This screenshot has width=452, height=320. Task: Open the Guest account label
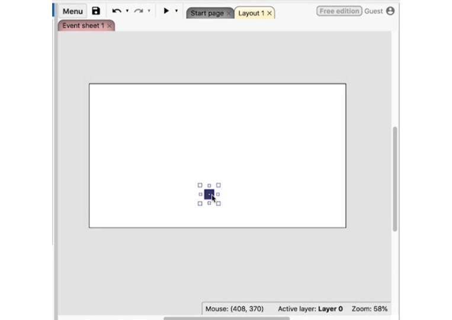[373, 11]
